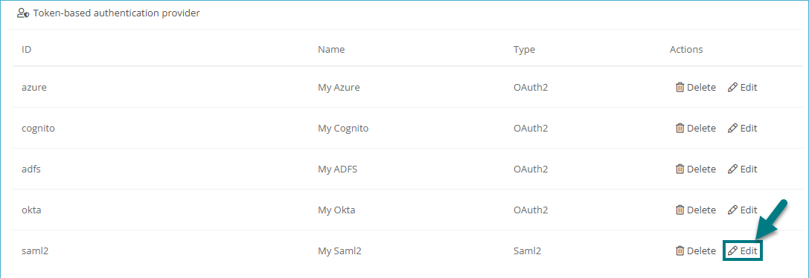
Task: Click the Saml2 type cell
Action: (527, 251)
